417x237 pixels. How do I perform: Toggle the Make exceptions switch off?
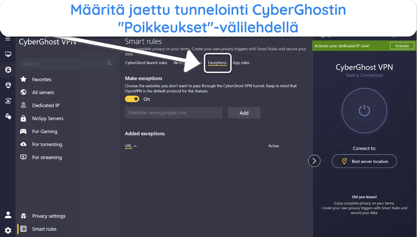click(132, 99)
